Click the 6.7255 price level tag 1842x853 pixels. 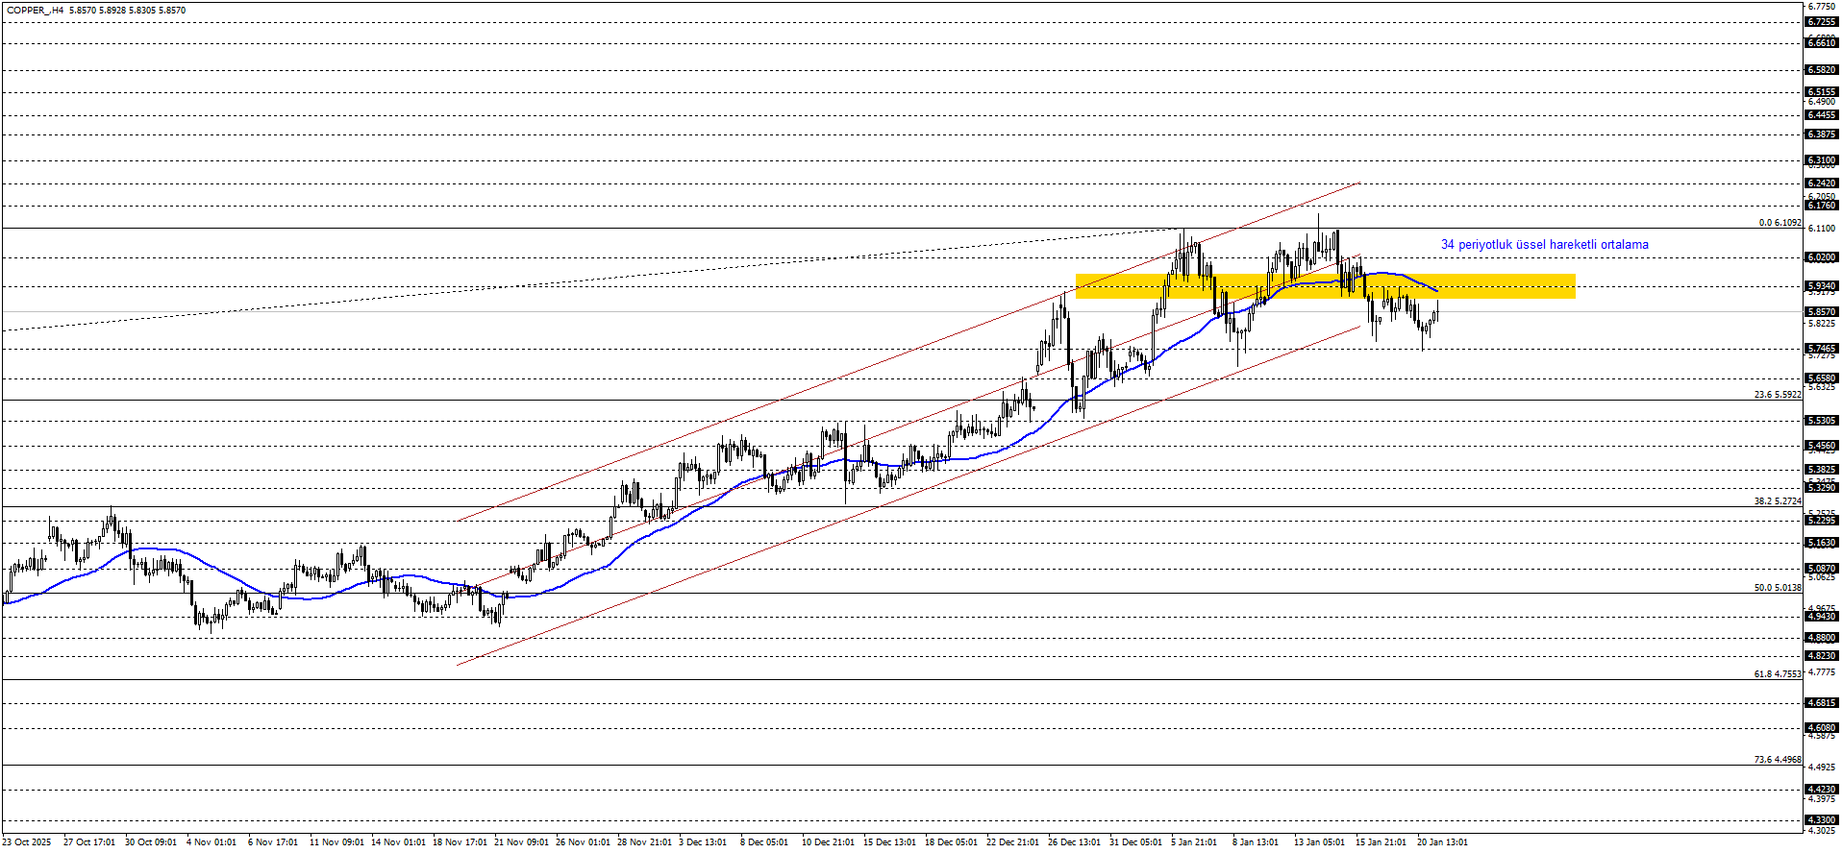pyautogui.click(x=1822, y=22)
